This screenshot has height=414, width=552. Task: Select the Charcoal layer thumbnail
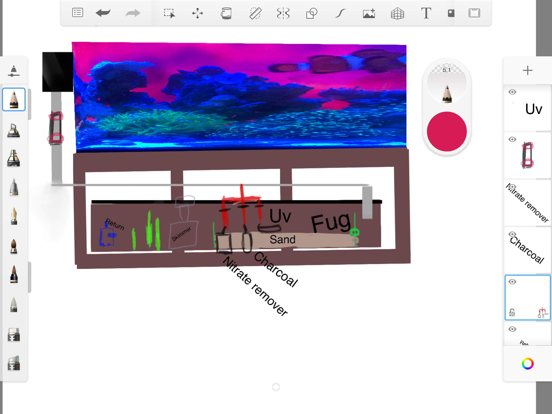tap(528, 250)
